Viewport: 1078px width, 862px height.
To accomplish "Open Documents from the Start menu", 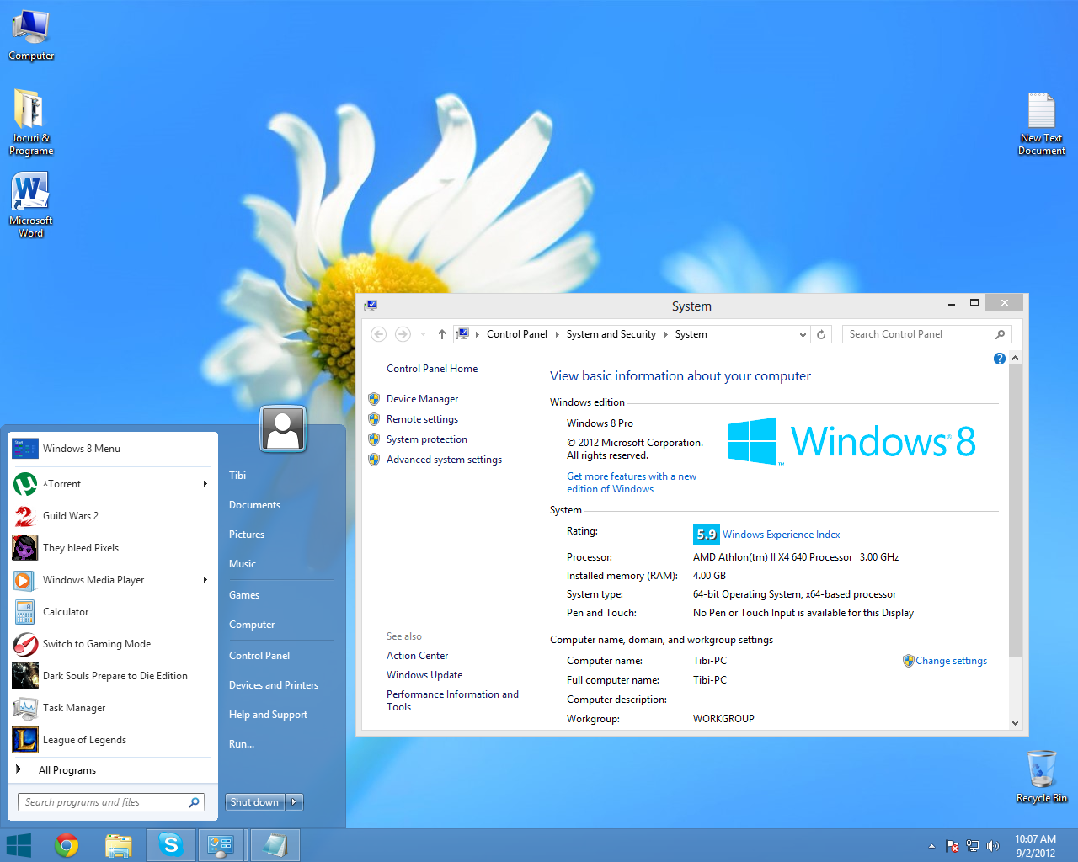I will [255, 505].
